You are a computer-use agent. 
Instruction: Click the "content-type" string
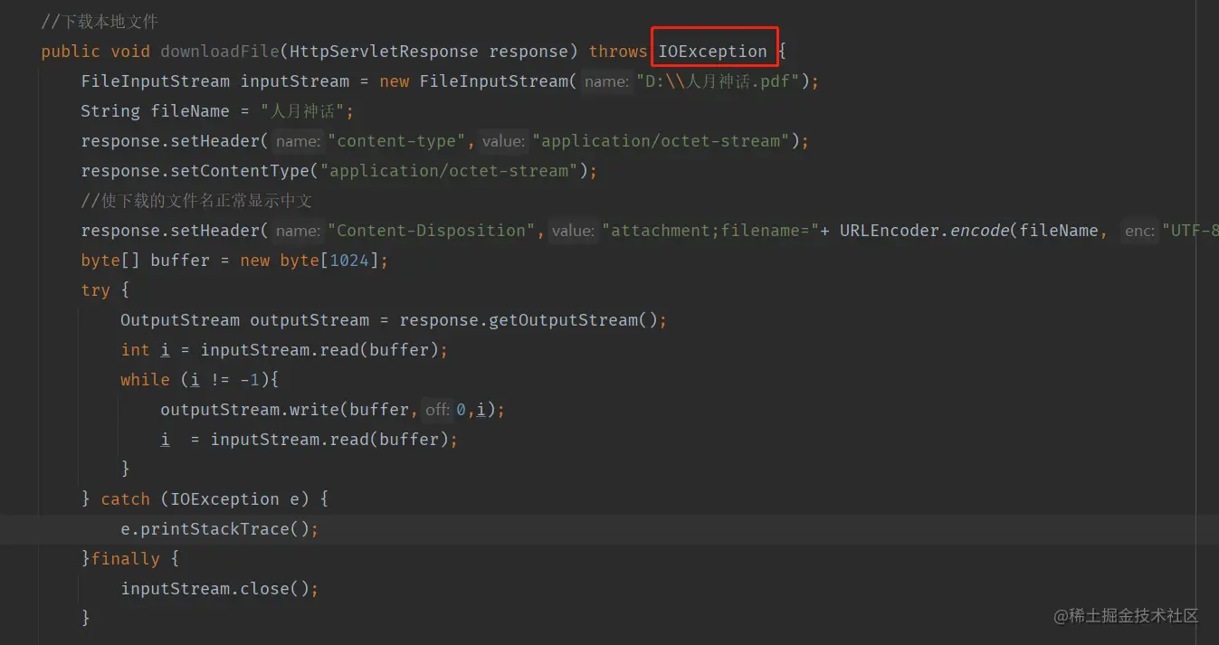pyautogui.click(x=397, y=141)
